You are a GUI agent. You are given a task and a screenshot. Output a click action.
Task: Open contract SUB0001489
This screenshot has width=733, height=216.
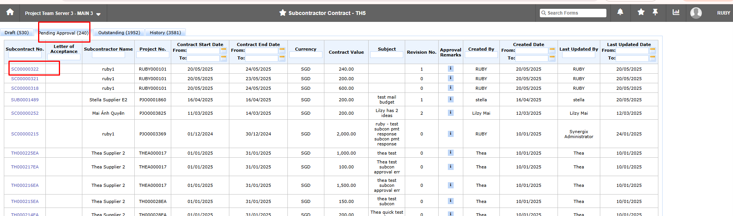click(25, 100)
